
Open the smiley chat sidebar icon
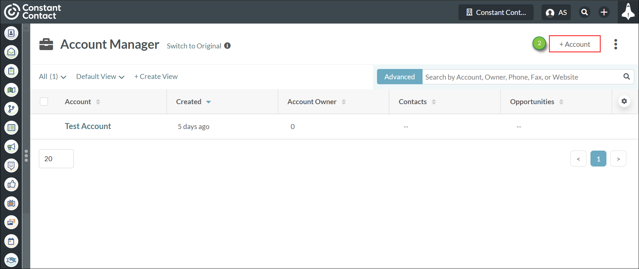coord(11,166)
